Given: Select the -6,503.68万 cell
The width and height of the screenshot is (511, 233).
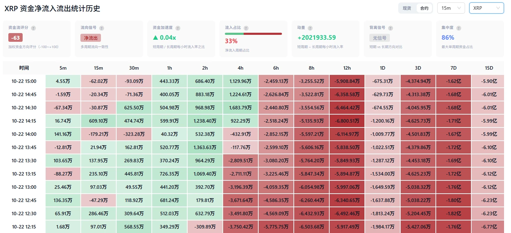Looking at the screenshot, I should (312, 227).
